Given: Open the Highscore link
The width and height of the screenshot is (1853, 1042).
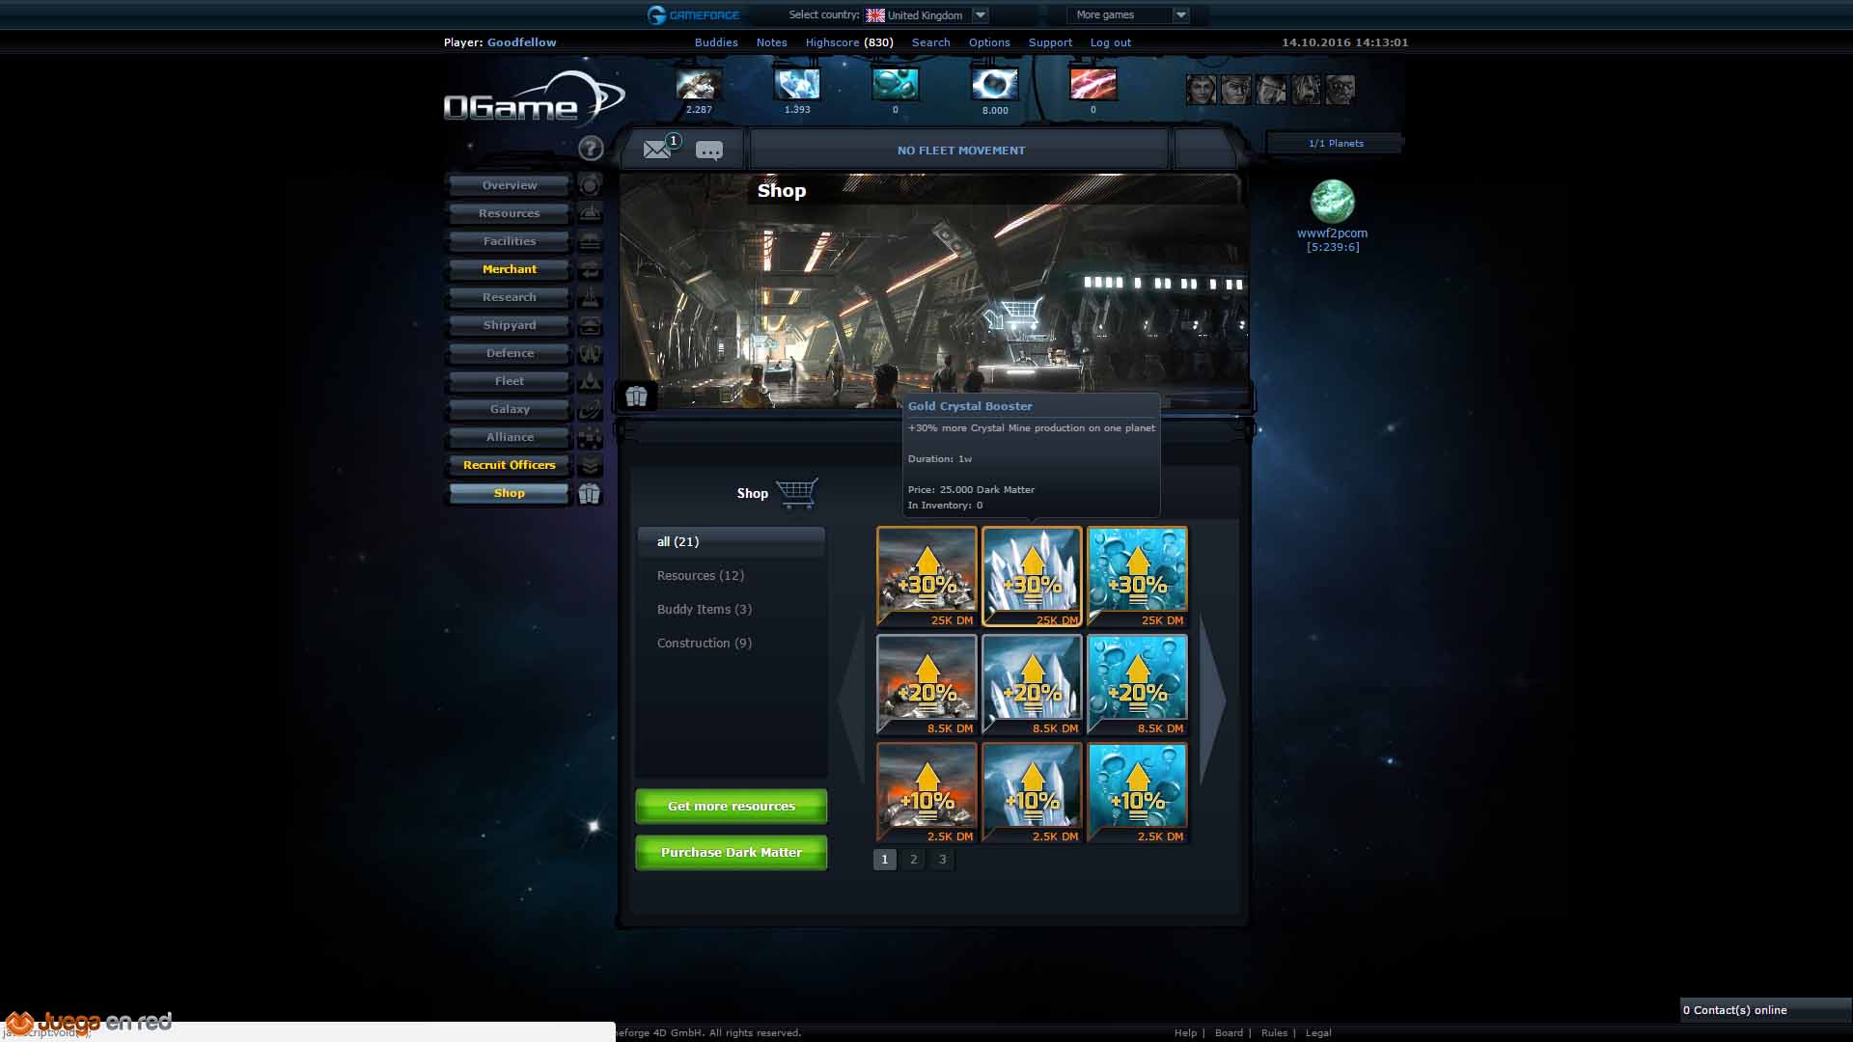Looking at the screenshot, I should [x=832, y=42].
